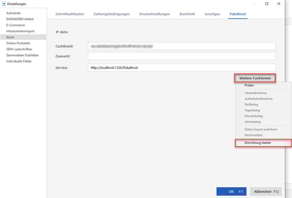Toggle the Aktiv checkbox
292x198 pixels.
[58, 32]
